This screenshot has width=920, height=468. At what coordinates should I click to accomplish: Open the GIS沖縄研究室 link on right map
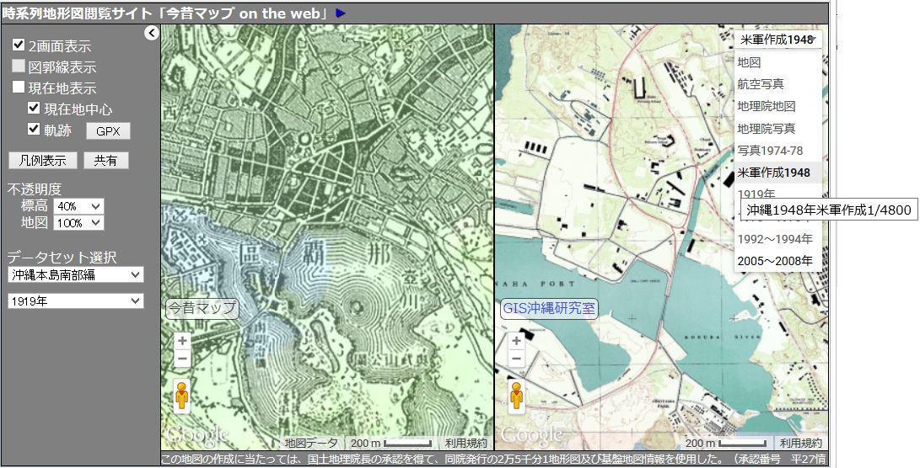549,308
